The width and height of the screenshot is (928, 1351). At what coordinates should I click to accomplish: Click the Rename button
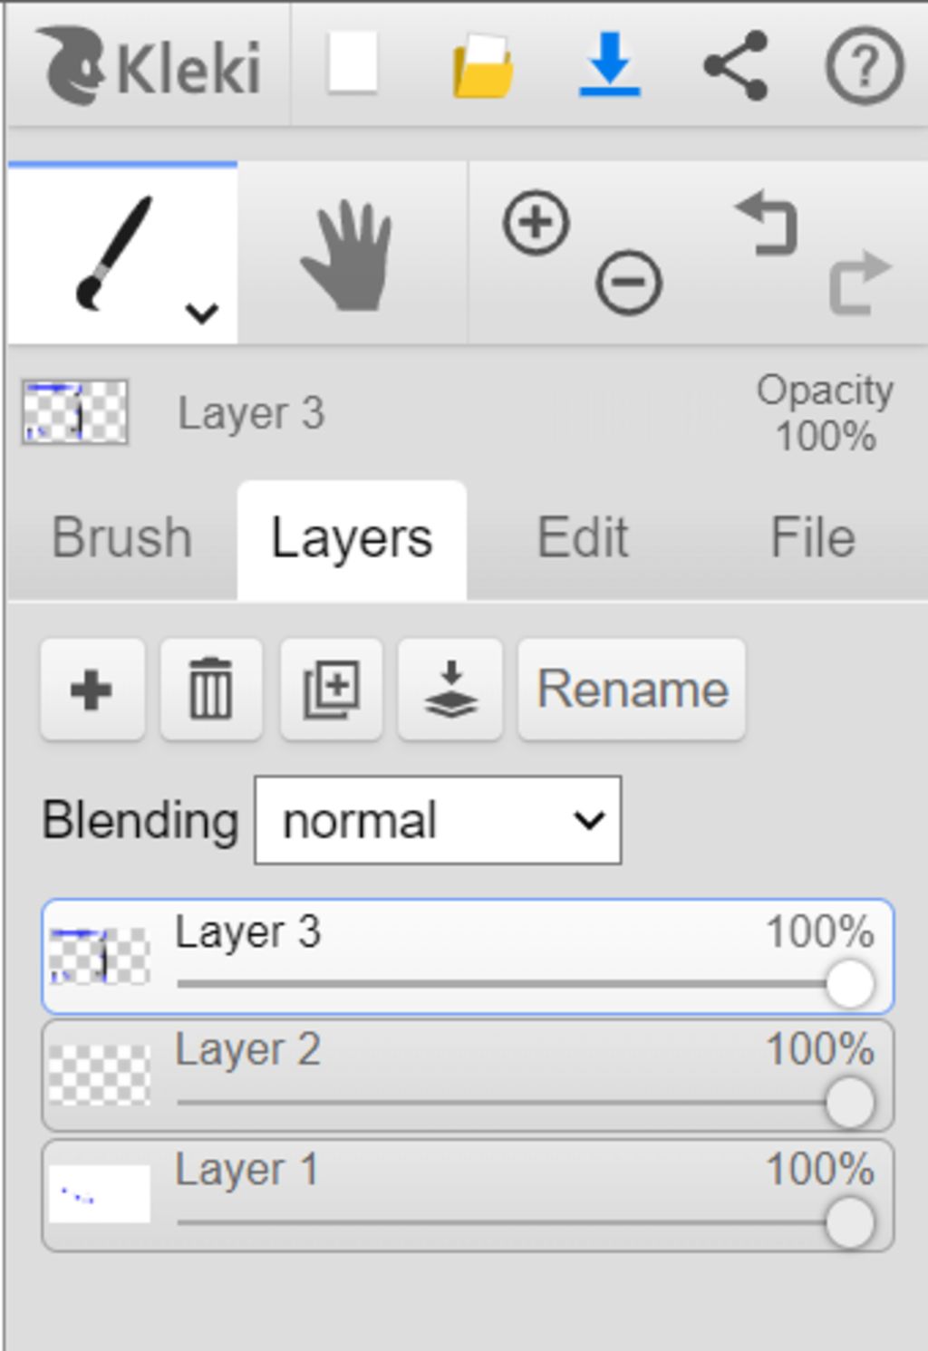[x=632, y=690]
